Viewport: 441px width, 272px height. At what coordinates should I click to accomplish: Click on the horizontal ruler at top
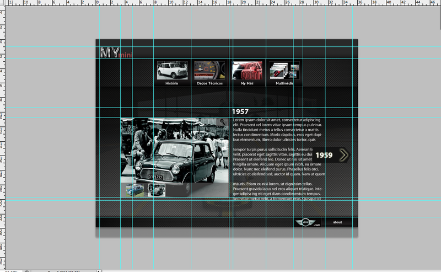click(x=220, y=2)
